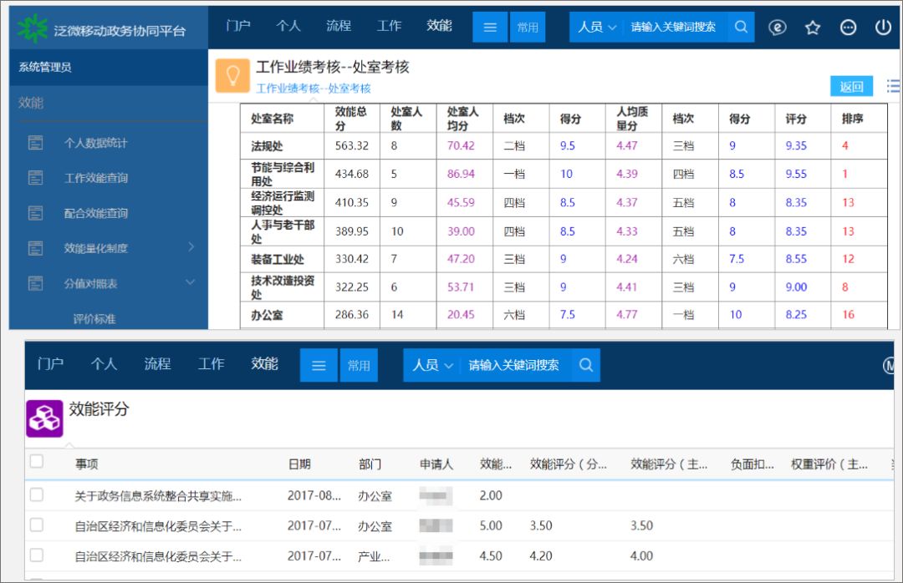
Task: Open favorites via the star icon
Action: click(x=812, y=26)
